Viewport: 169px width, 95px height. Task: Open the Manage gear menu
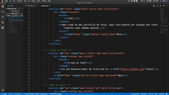[3, 90]
